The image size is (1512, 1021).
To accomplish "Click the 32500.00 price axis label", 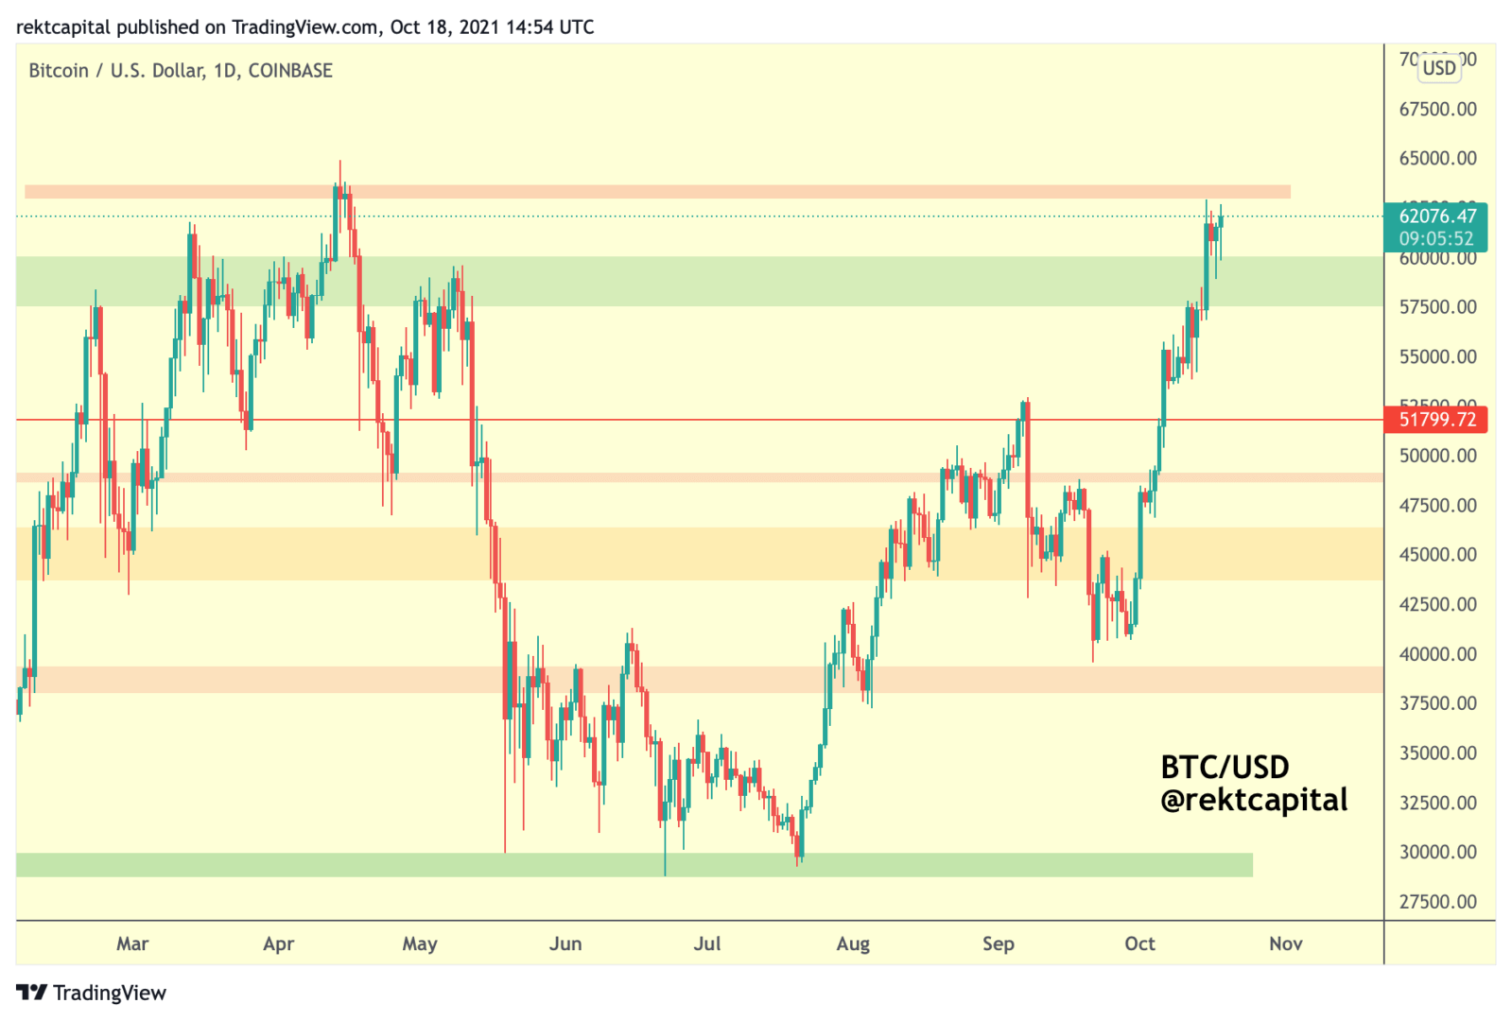I will point(1437,803).
